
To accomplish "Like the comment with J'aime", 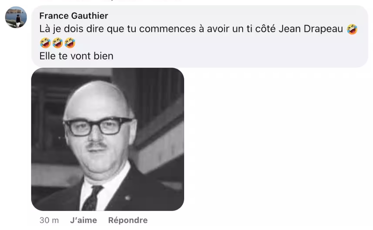I will [x=84, y=220].
